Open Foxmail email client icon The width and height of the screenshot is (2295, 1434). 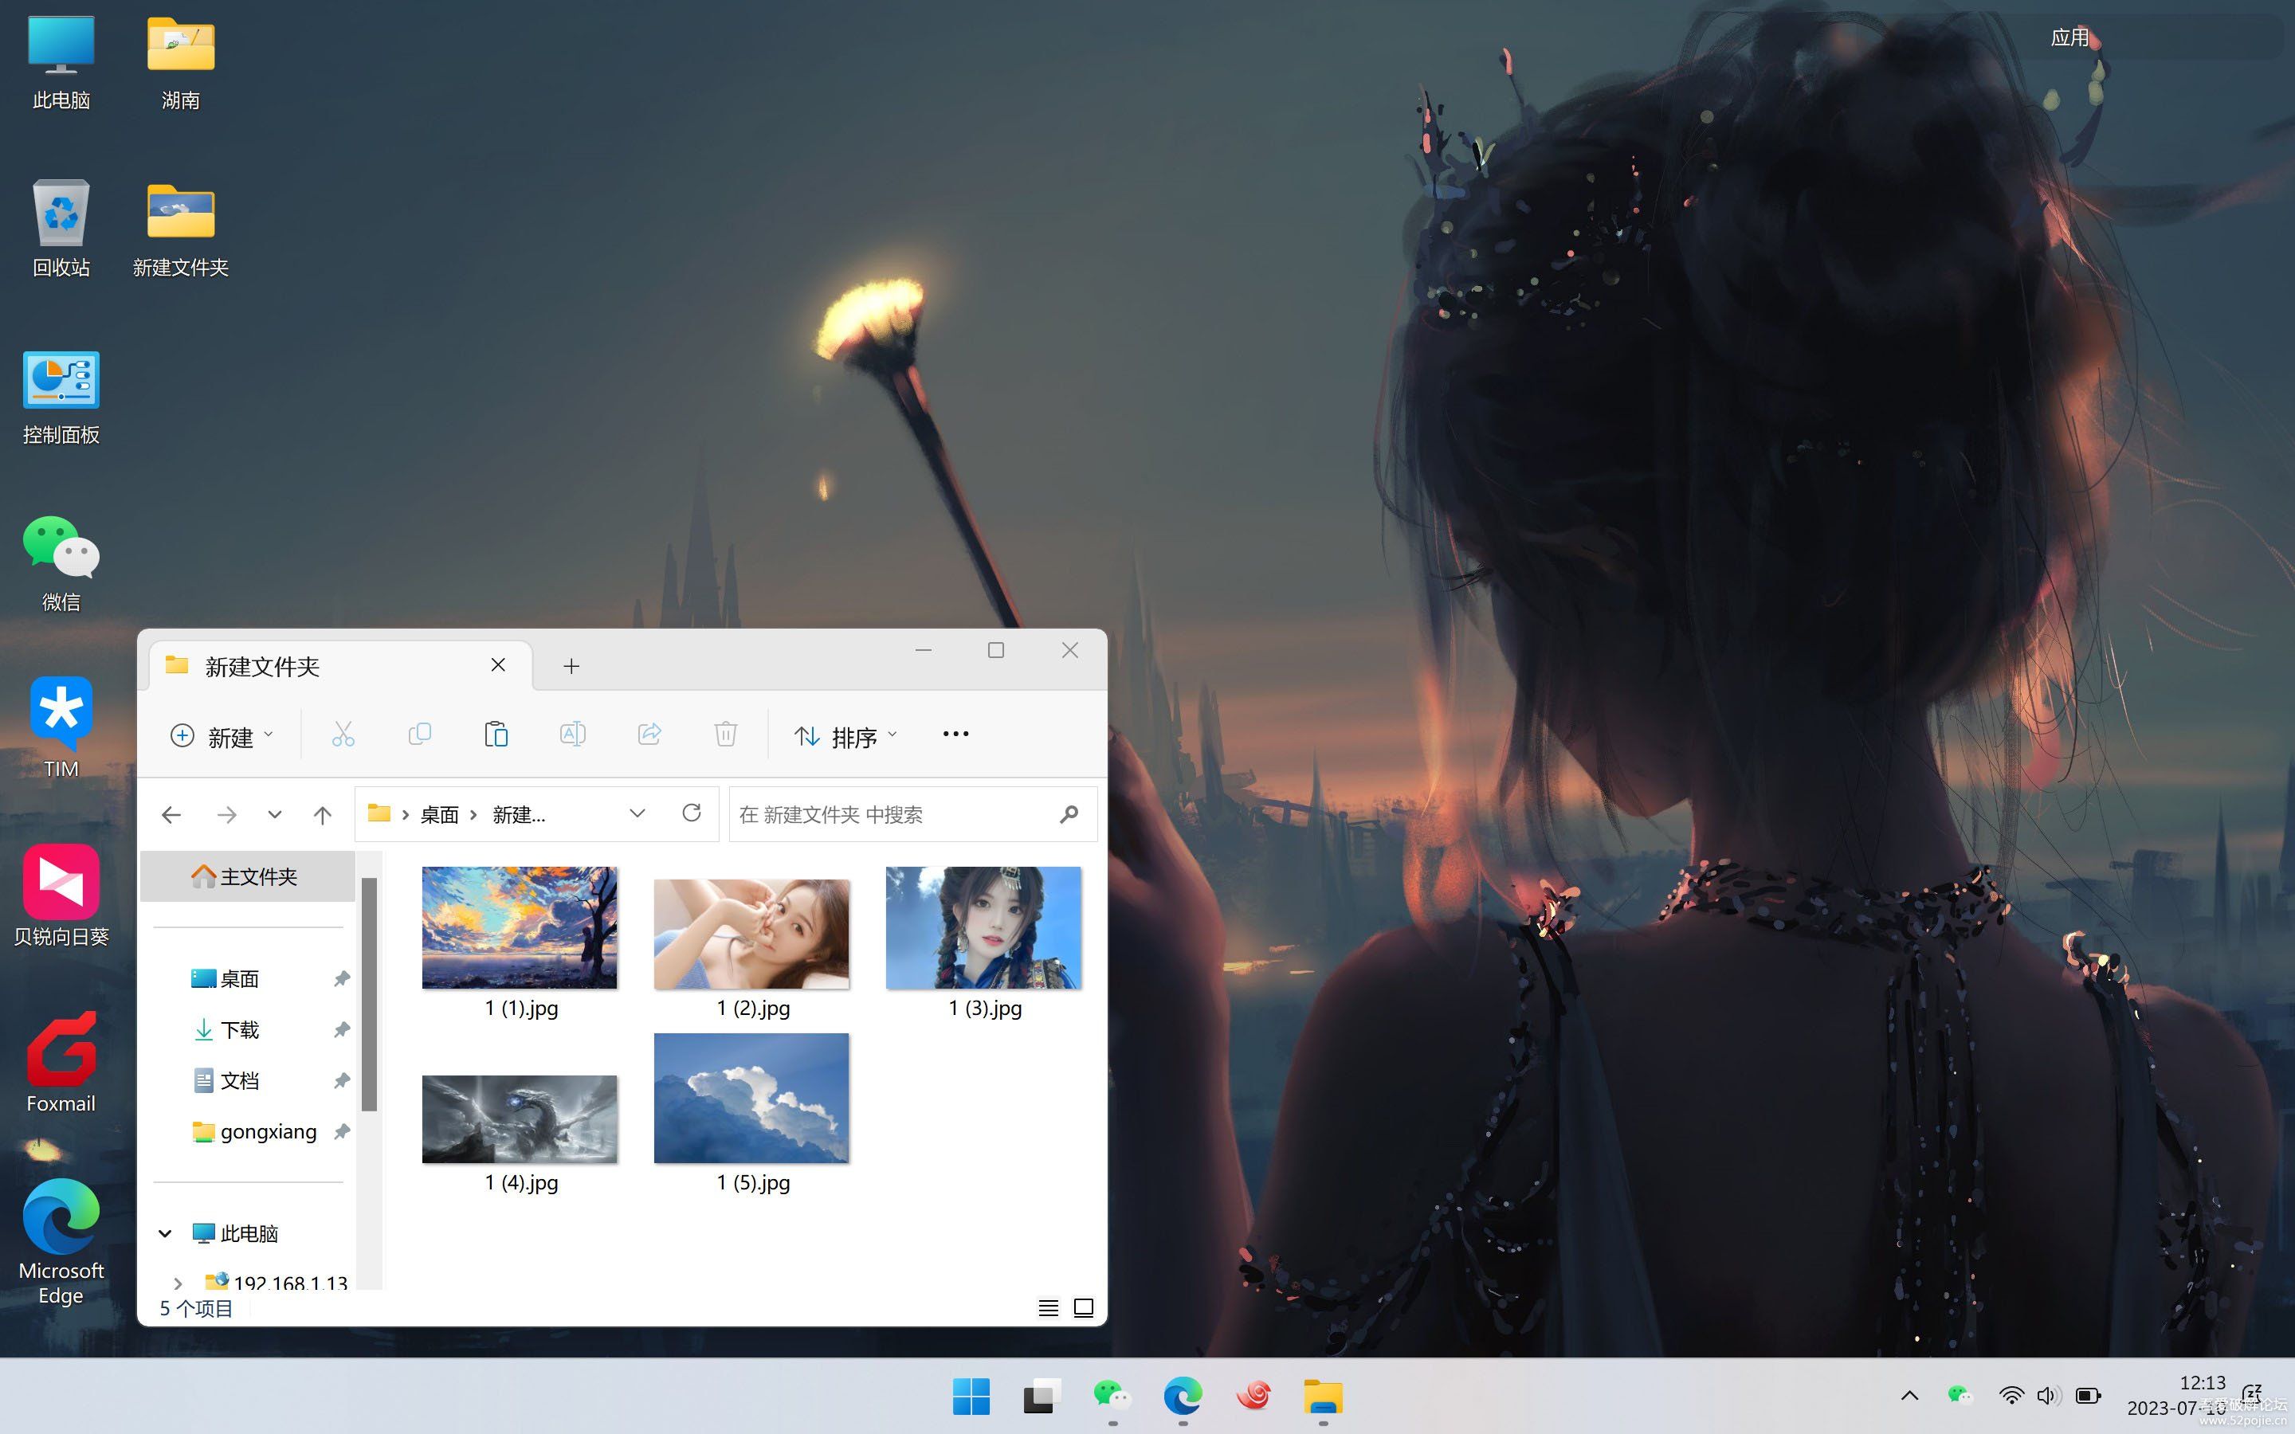[61, 1059]
